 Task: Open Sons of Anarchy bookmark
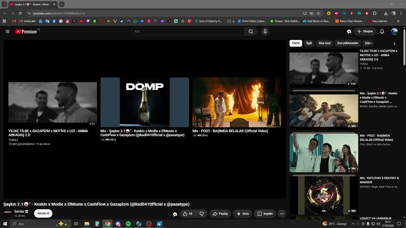pyautogui.click(x=208, y=21)
